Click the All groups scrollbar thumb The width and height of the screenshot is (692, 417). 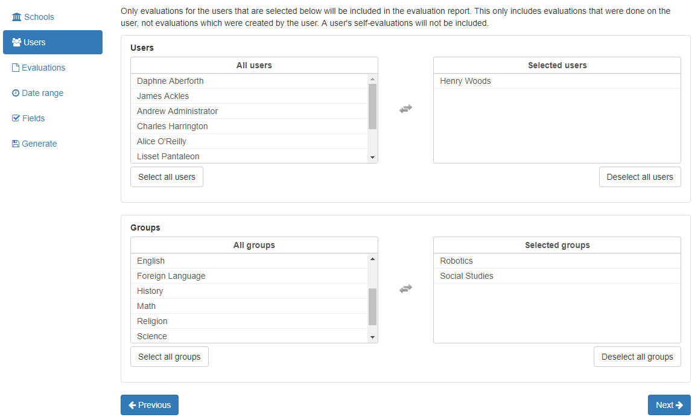372,307
